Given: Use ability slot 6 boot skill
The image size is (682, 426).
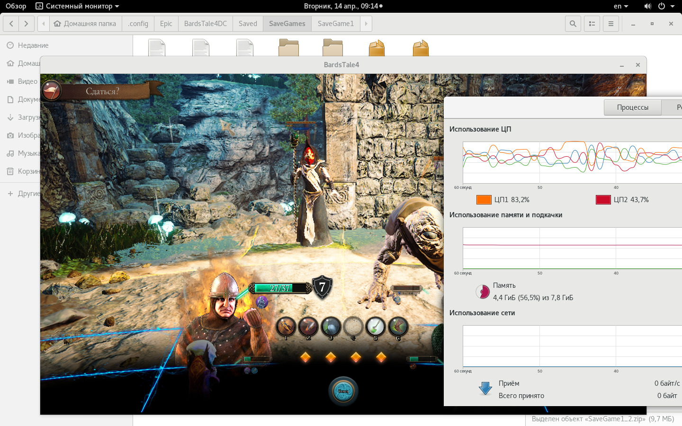Looking at the screenshot, I should (398, 327).
